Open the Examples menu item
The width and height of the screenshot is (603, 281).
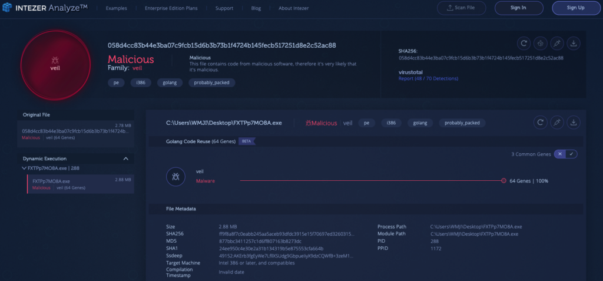[x=115, y=8]
